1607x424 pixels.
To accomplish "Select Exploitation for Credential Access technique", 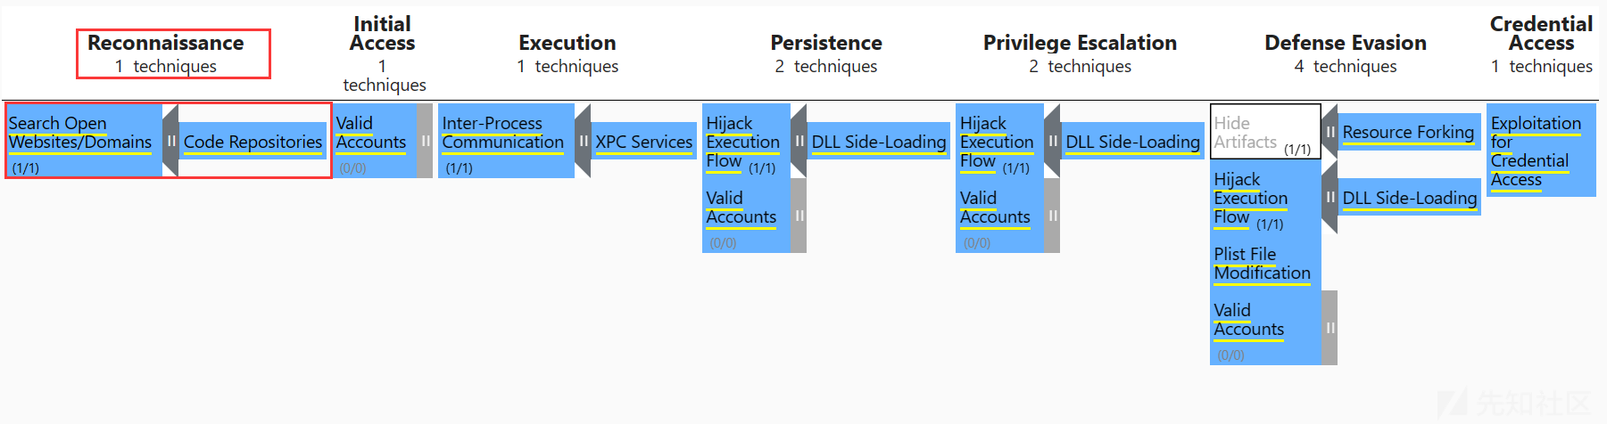I will point(1541,151).
